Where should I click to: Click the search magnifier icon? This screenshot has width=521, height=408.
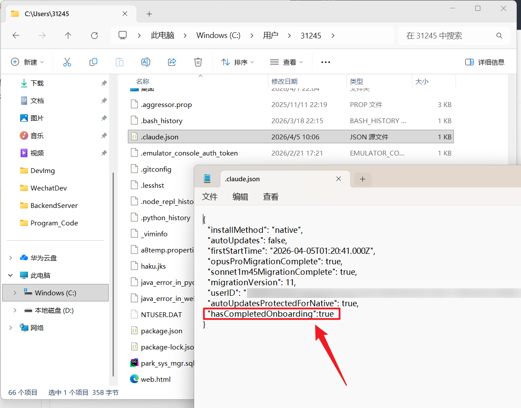click(x=499, y=35)
